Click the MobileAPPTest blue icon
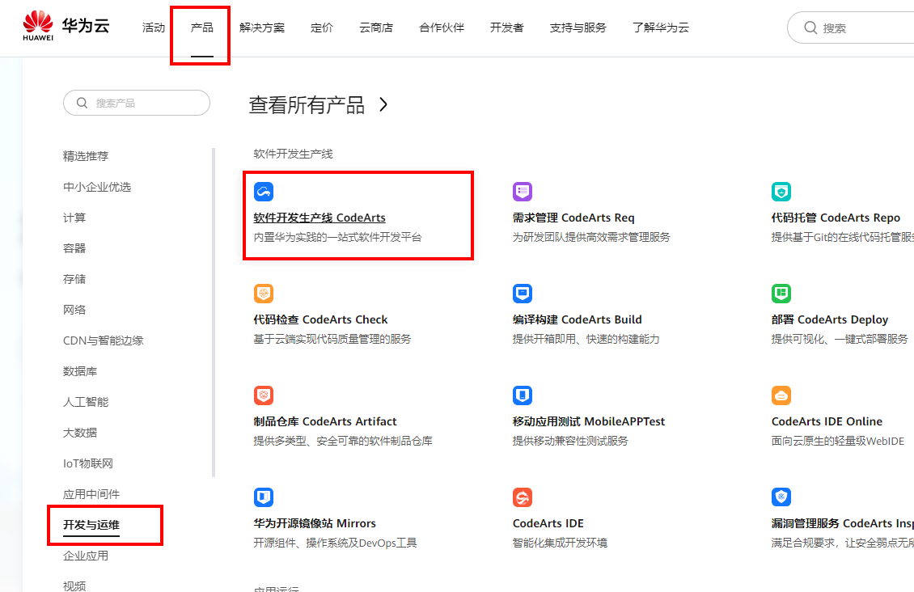Image resolution: width=914 pixels, height=592 pixels. pos(523,395)
